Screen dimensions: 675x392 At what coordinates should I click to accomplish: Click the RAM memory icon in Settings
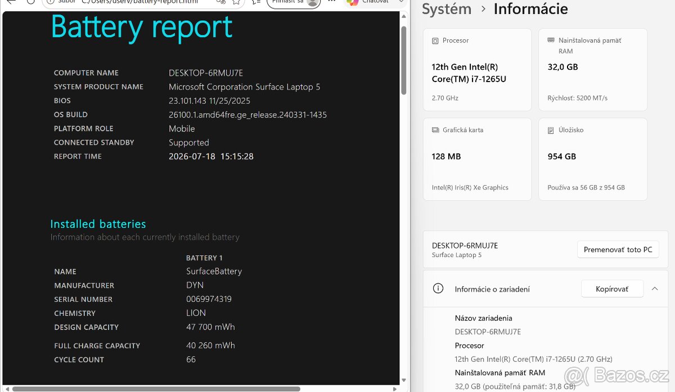click(551, 40)
